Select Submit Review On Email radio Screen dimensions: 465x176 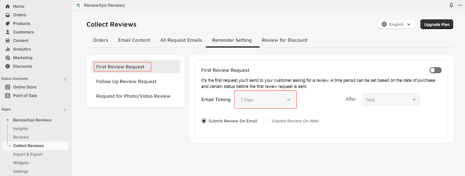[204, 121]
